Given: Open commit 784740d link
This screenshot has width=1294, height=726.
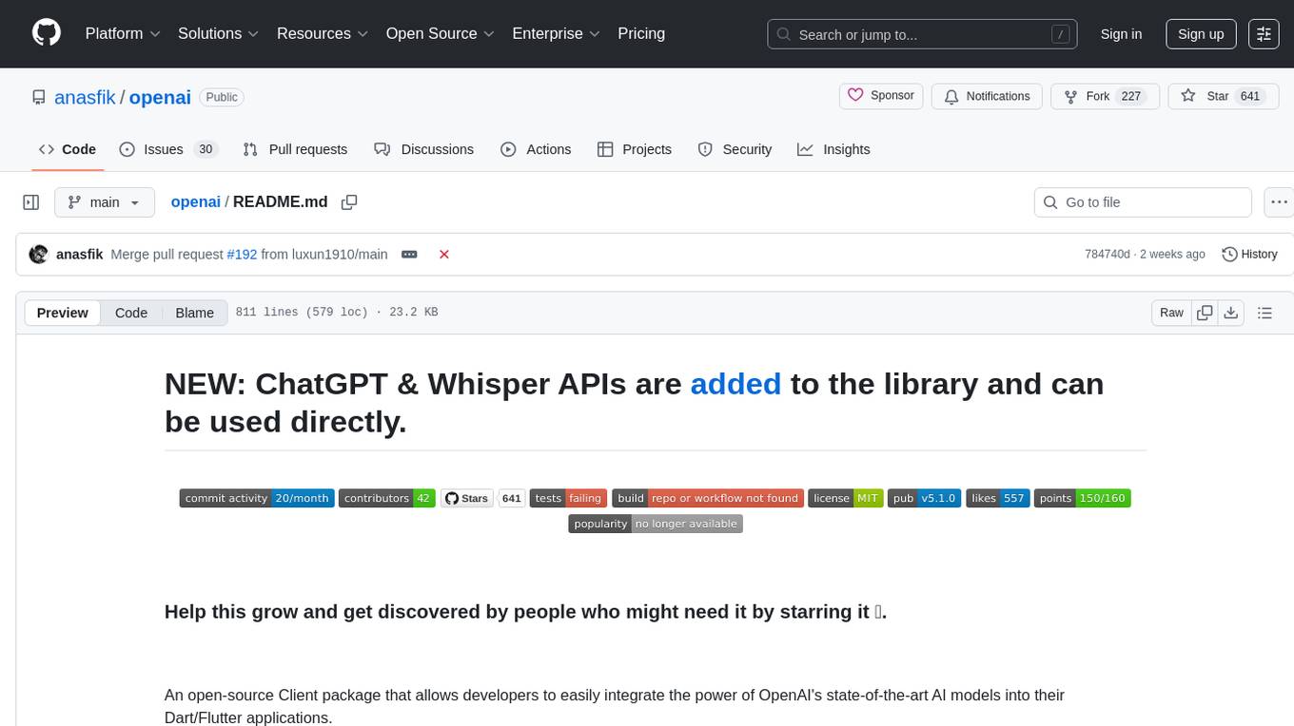Looking at the screenshot, I should pyautogui.click(x=1107, y=255).
